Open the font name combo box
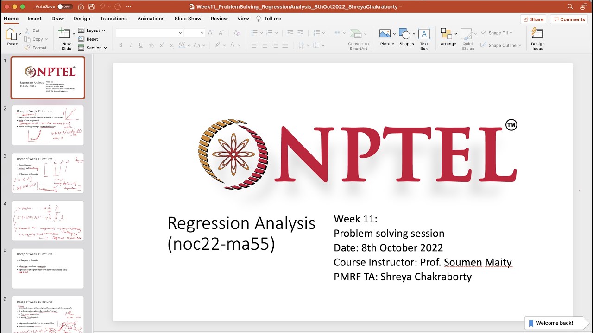593x333 pixels. (x=149, y=33)
